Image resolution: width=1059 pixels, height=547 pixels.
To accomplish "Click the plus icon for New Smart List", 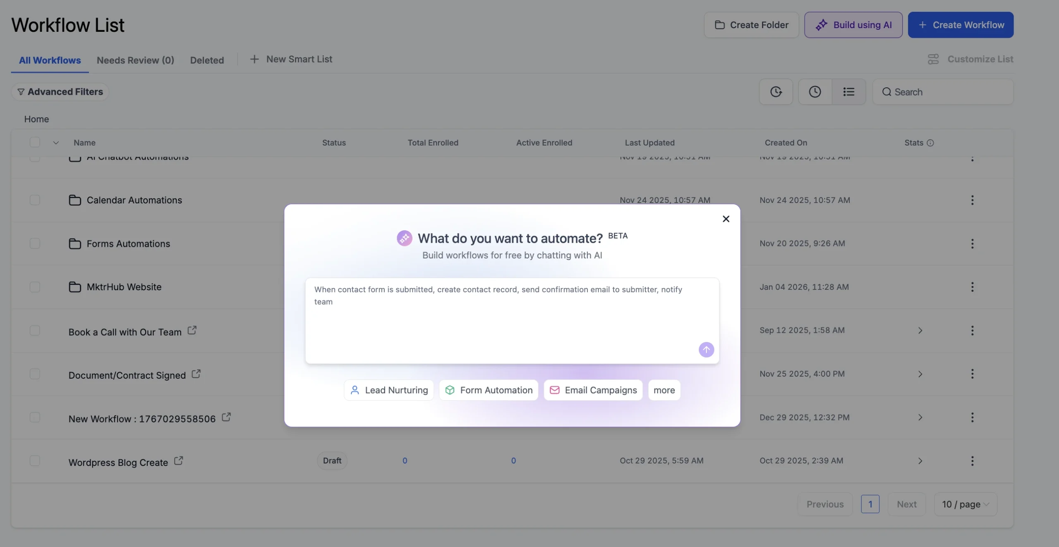I will [x=254, y=59].
